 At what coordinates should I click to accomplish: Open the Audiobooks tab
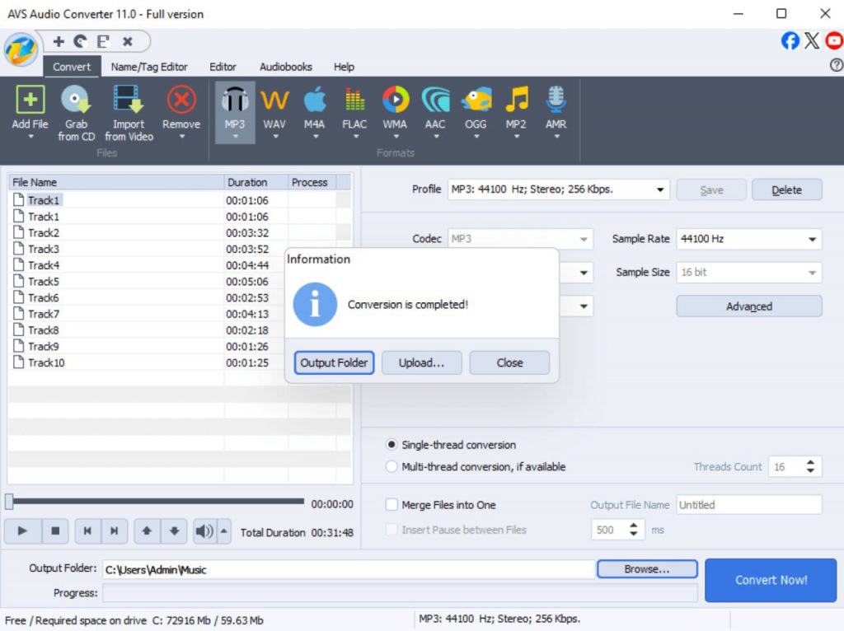[x=286, y=67]
